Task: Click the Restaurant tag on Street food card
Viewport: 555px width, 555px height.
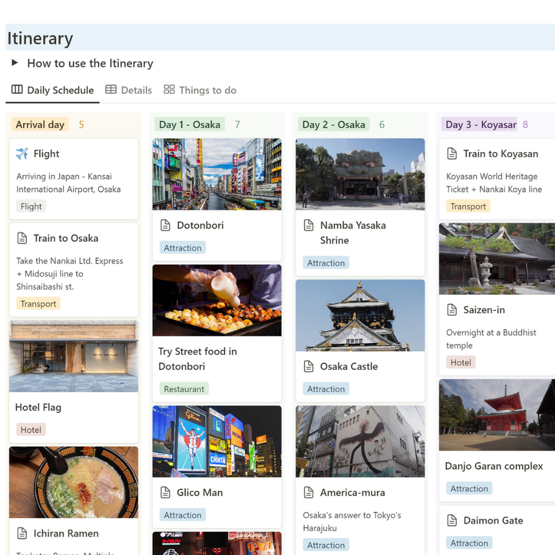Action: (x=184, y=389)
